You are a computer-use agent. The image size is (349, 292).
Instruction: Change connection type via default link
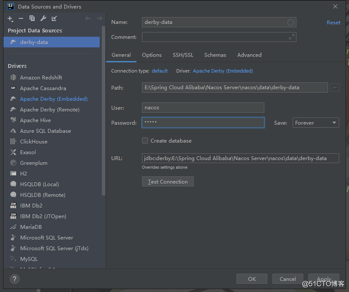point(160,71)
